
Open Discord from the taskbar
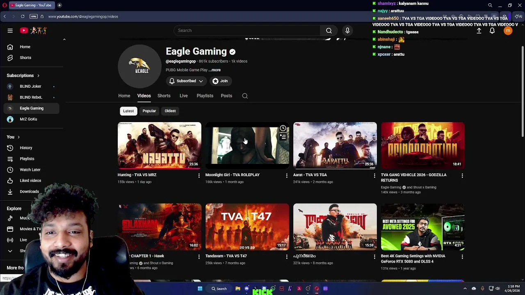click(247, 289)
